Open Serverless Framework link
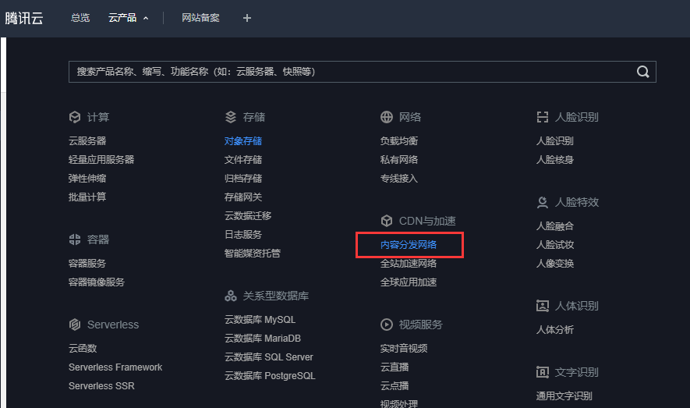This screenshot has width=690, height=408. (115, 367)
